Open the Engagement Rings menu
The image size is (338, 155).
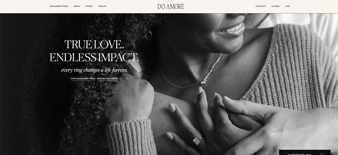59,6
